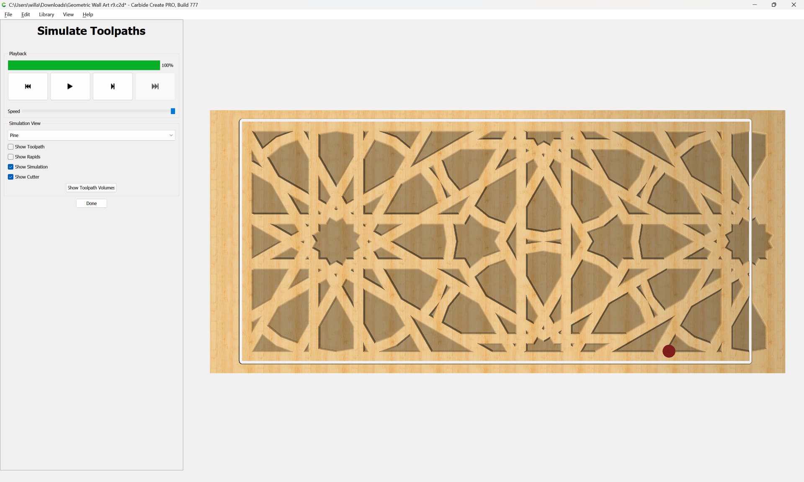
Task: Click the blue Speed slider handle
Action: pos(173,111)
